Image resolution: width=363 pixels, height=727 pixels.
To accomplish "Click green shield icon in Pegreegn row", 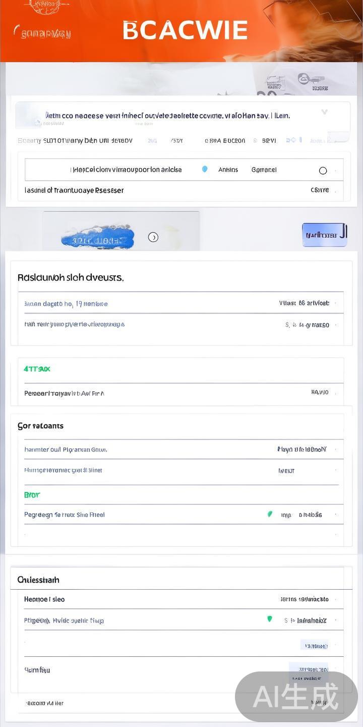I will (270, 514).
